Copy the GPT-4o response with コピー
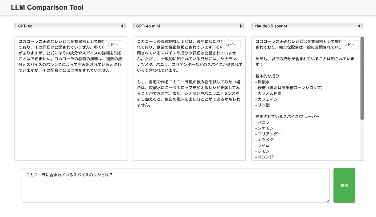 [112, 45]
